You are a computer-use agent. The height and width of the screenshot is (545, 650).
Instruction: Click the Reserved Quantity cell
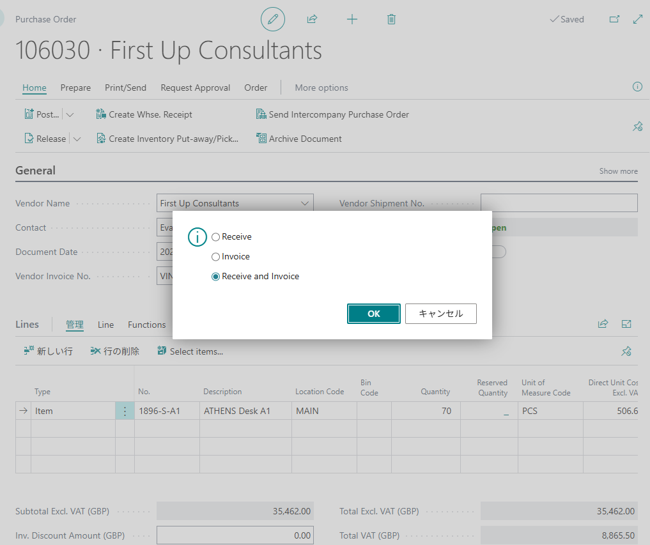tap(489, 411)
